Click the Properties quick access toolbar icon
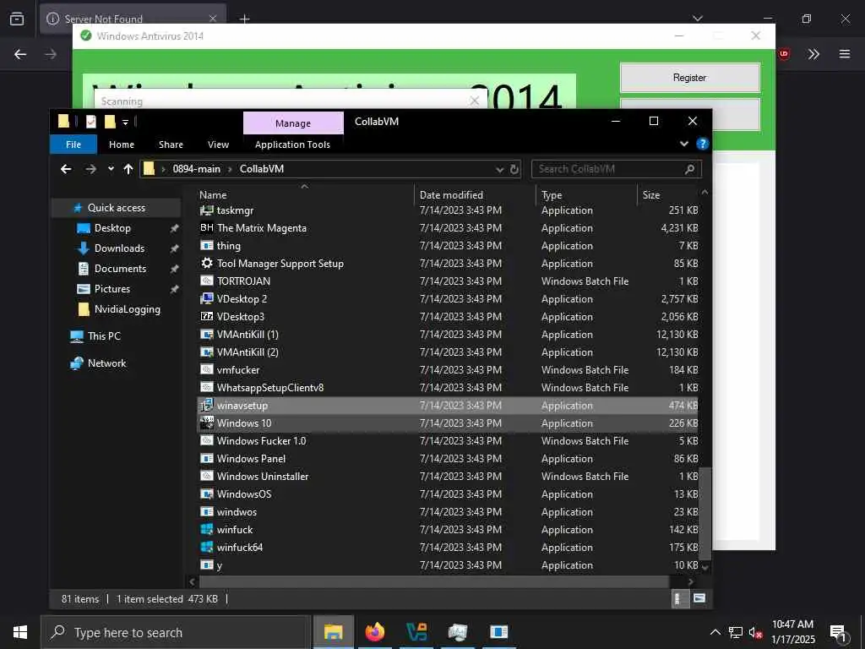This screenshot has width=865, height=649. coord(91,122)
